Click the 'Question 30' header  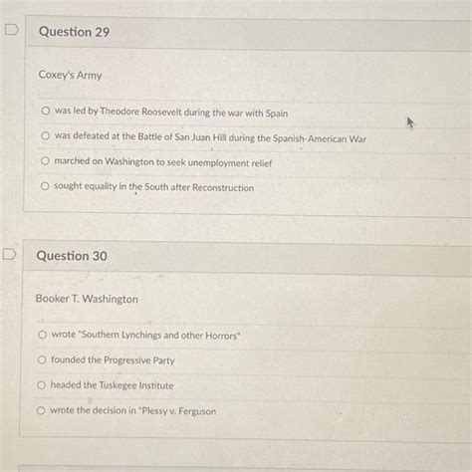coord(72,256)
